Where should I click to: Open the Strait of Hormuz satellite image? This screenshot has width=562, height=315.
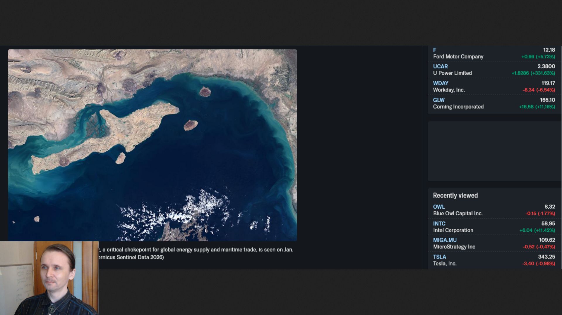(x=153, y=145)
